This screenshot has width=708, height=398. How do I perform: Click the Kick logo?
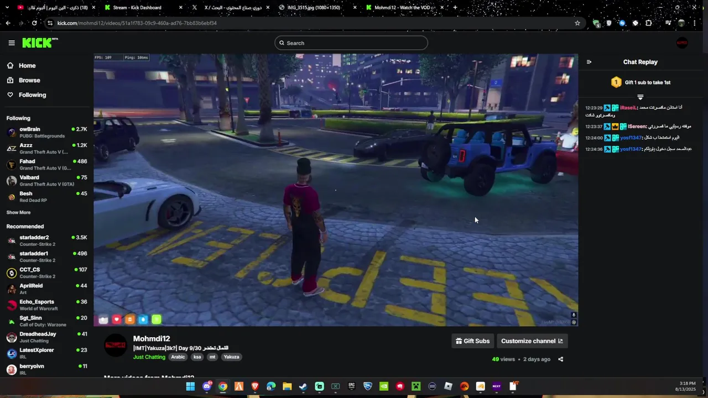pos(40,43)
